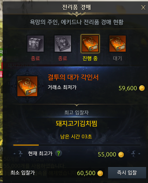This screenshot has height=183, width=148.
Task: Click the 대기 status label
Action: click(x=117, y=58)
